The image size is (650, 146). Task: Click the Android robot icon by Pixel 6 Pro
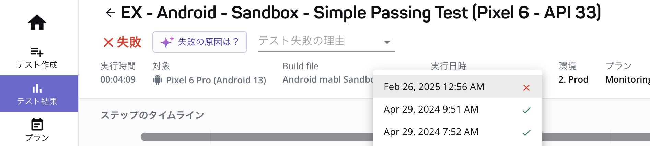click(x=158, y=80)
